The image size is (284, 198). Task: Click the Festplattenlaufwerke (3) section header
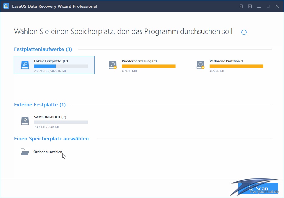[43, 49]
